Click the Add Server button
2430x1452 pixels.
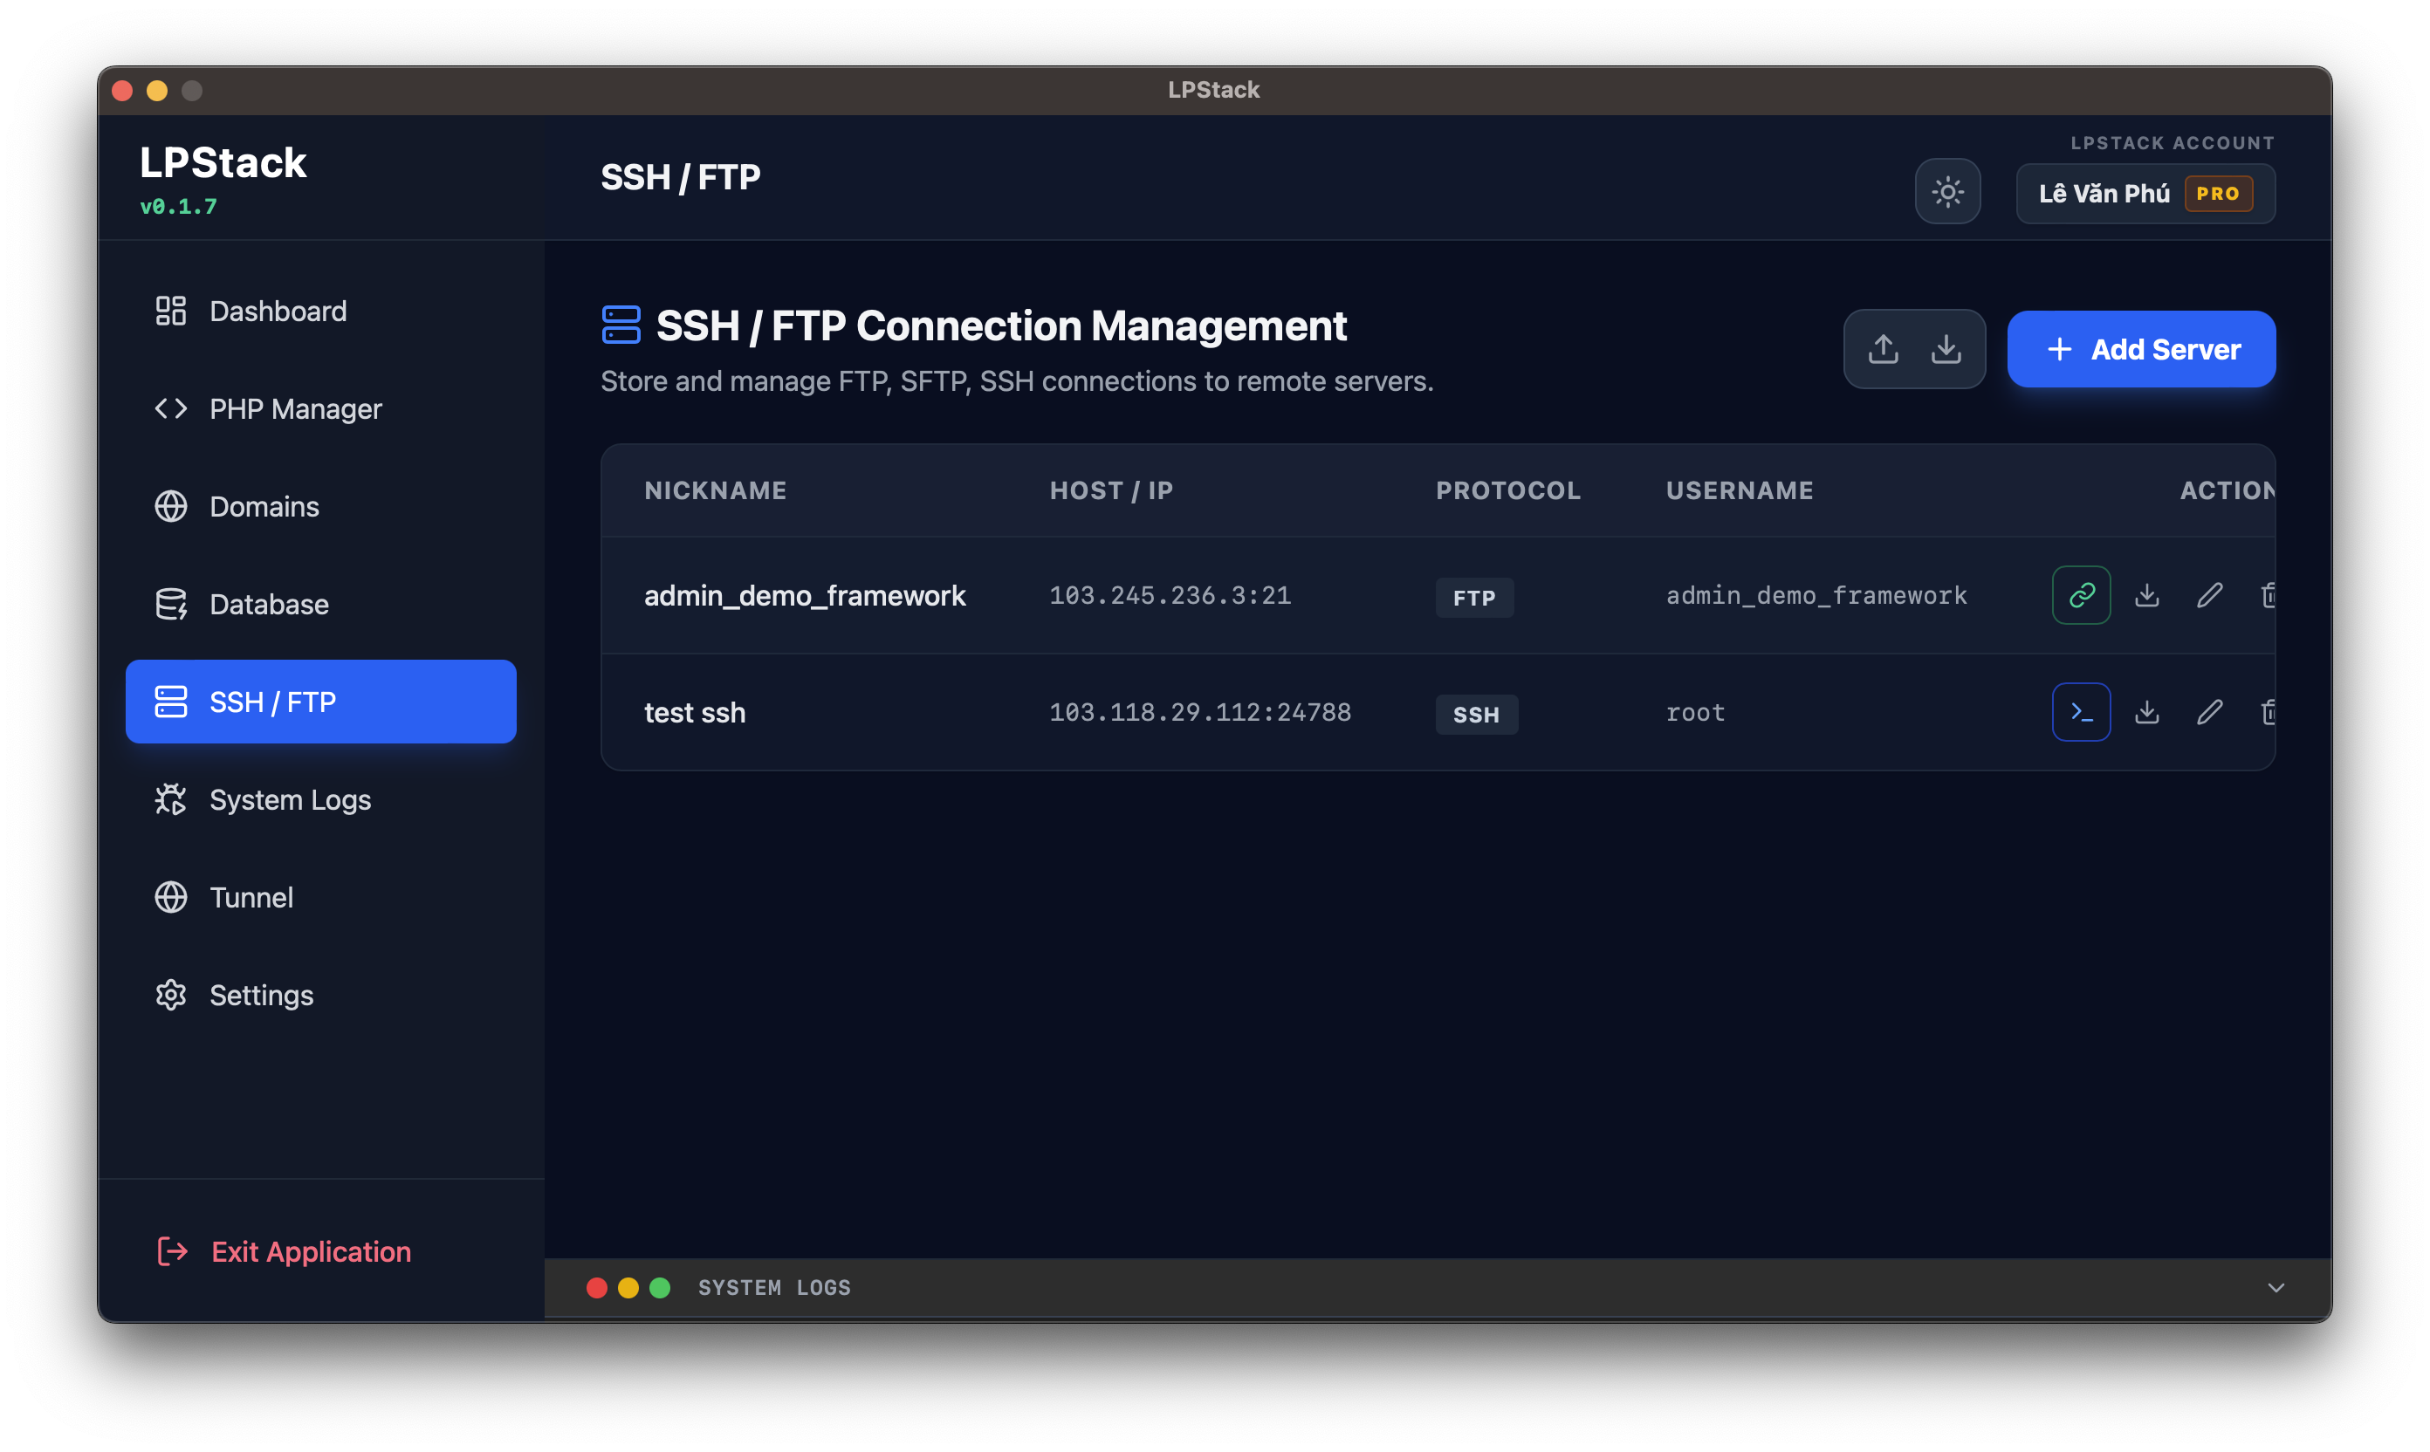click(2141, 348)
